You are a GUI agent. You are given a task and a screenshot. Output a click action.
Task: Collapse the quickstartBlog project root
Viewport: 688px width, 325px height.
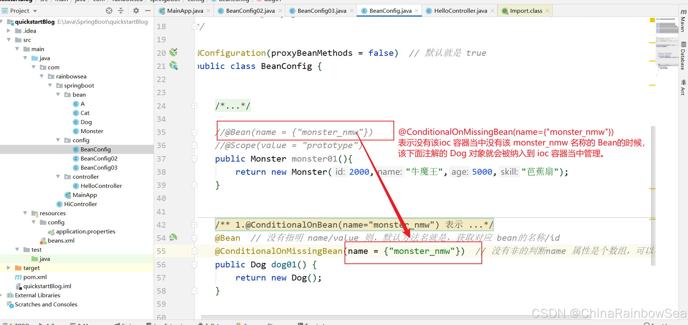(2, 22)
